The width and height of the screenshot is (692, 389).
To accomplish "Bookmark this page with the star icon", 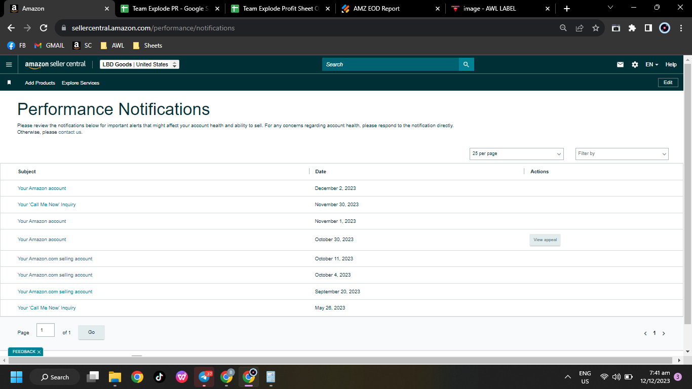I will (x=596, y=28).
